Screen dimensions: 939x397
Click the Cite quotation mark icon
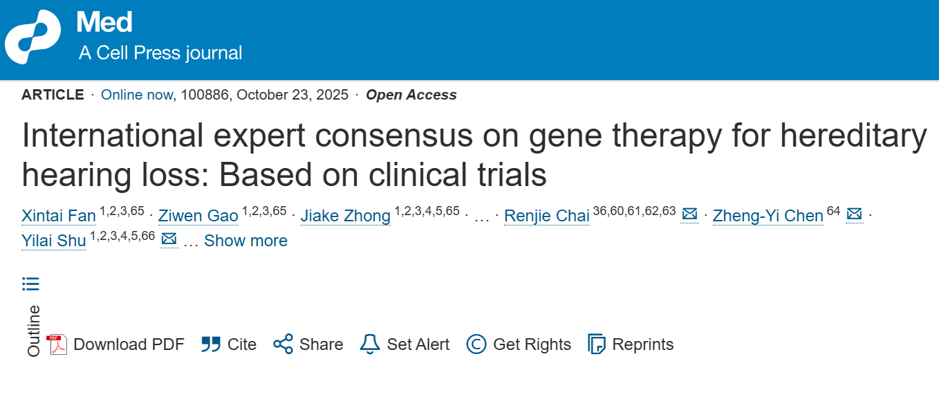pyautogui.click(x=211, y=344)
